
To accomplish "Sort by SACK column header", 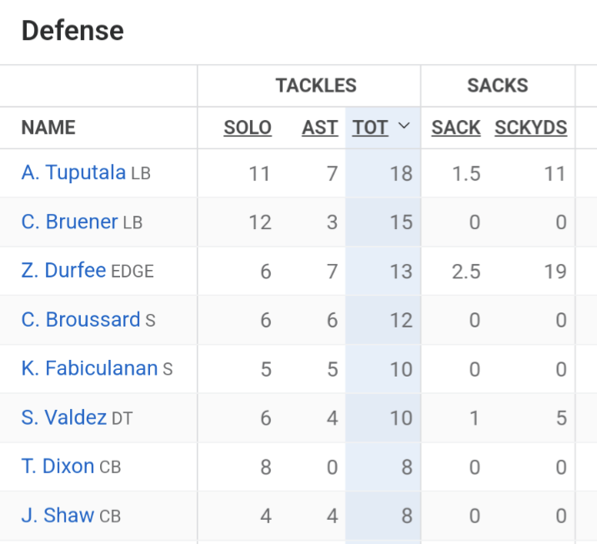I will 455,127.
